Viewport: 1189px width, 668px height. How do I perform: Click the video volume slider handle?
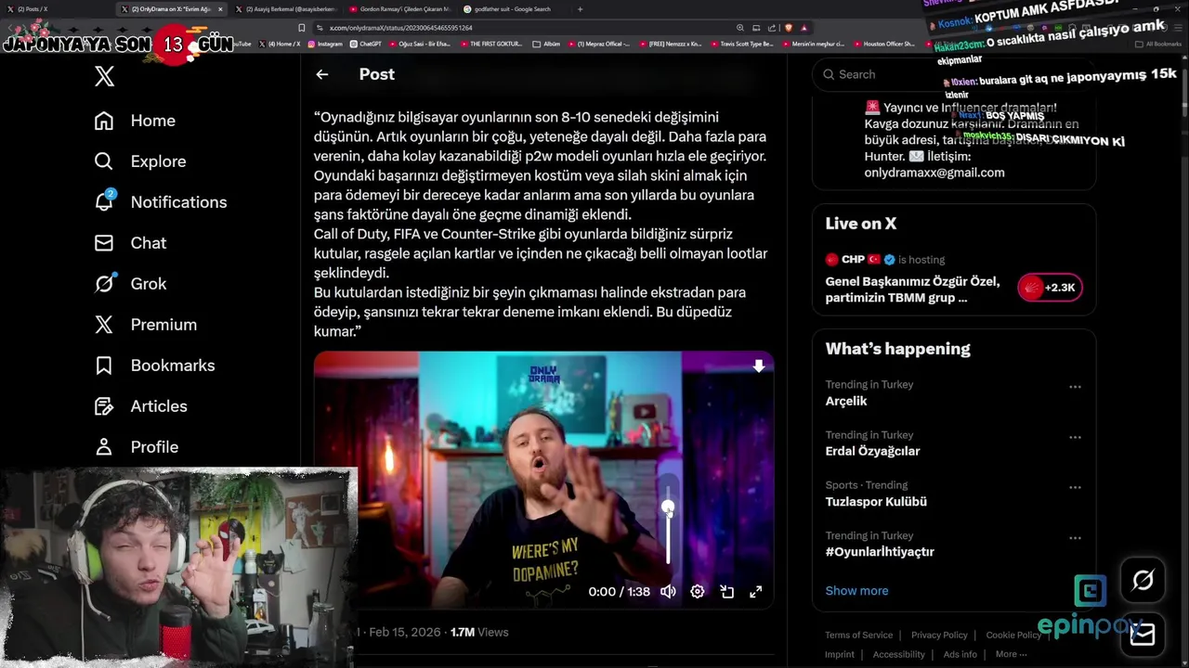(x=668, y=507)
